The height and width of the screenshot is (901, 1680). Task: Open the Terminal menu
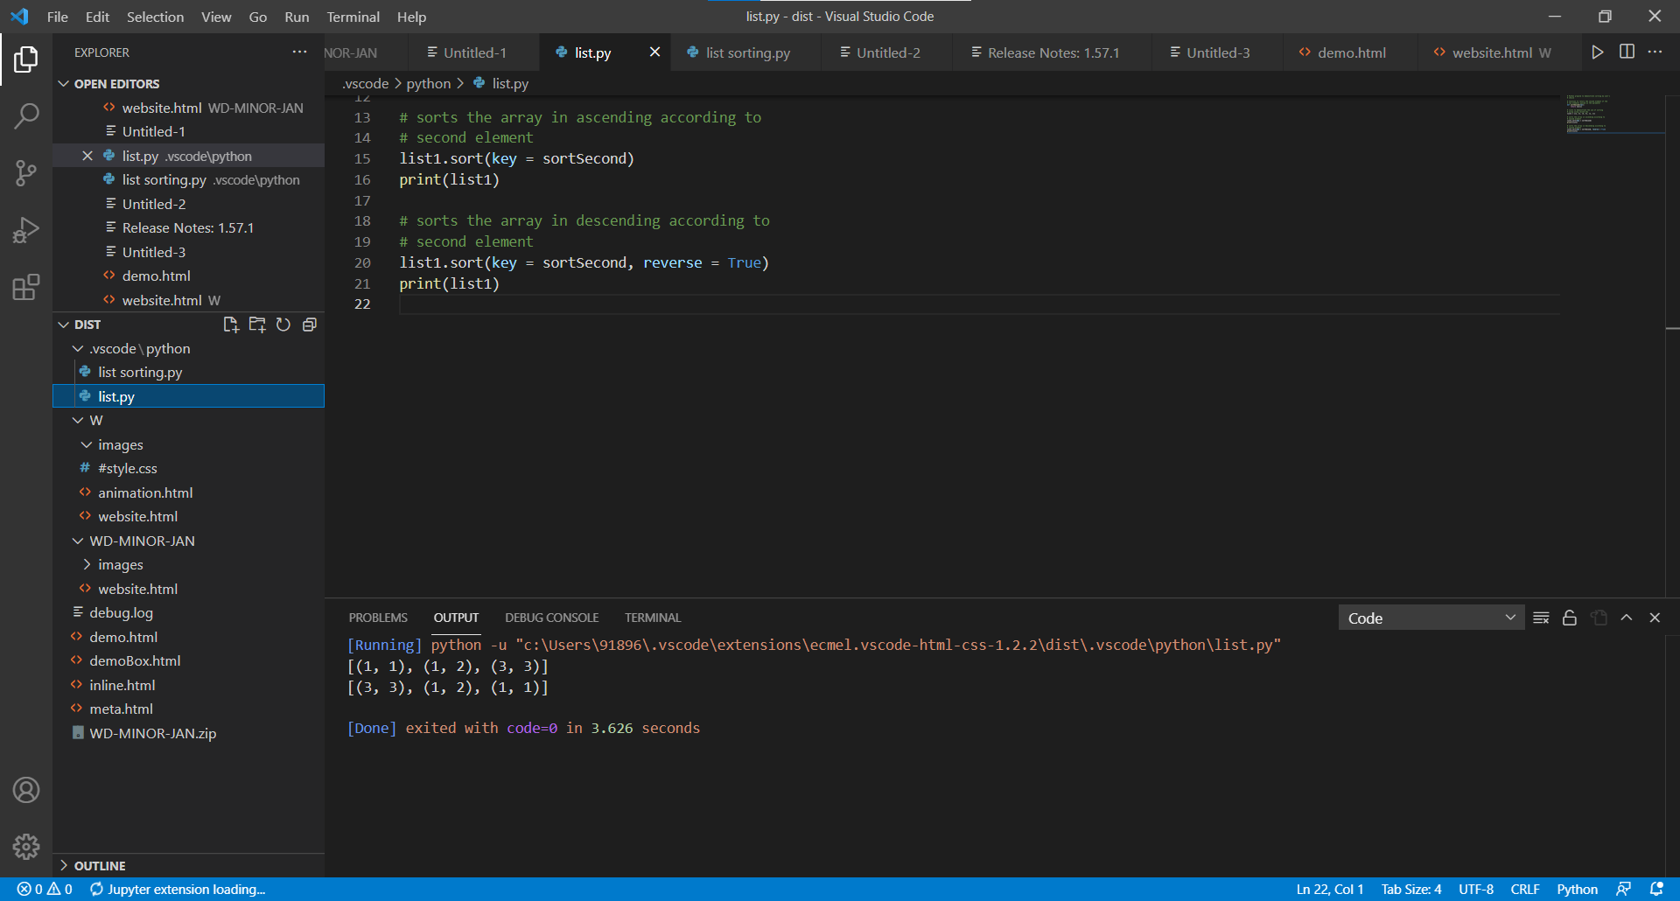(353, 17)
